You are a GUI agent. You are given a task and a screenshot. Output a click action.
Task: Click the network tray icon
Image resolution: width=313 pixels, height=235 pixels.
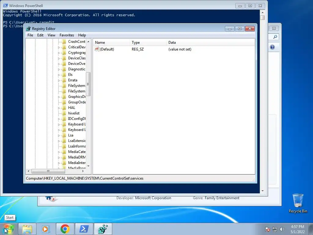click(275, 229)
